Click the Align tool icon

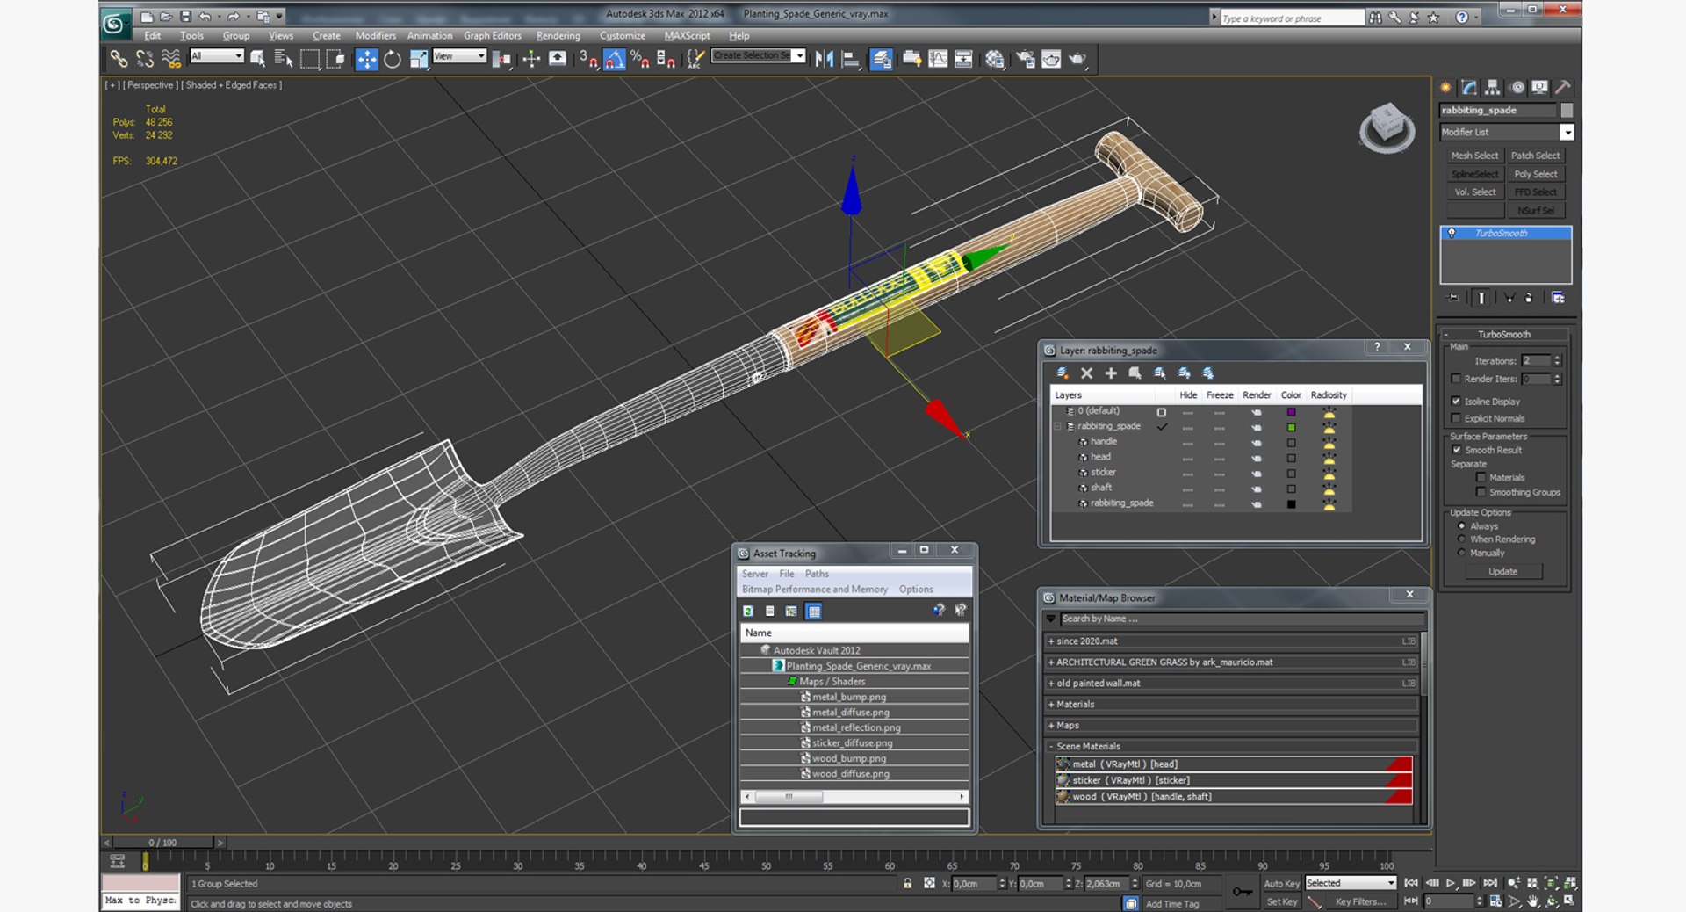coord(850,59)
